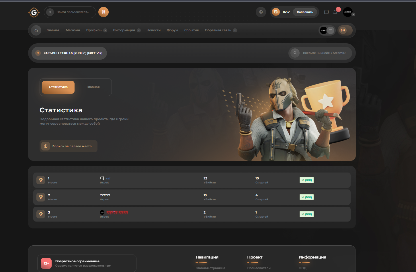
Task: Open the Информация menu label
Action: tap(124, 30)
